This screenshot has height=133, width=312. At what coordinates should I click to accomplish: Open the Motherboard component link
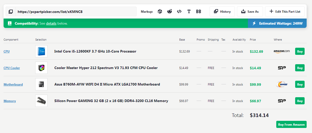(x=13, y=84)
